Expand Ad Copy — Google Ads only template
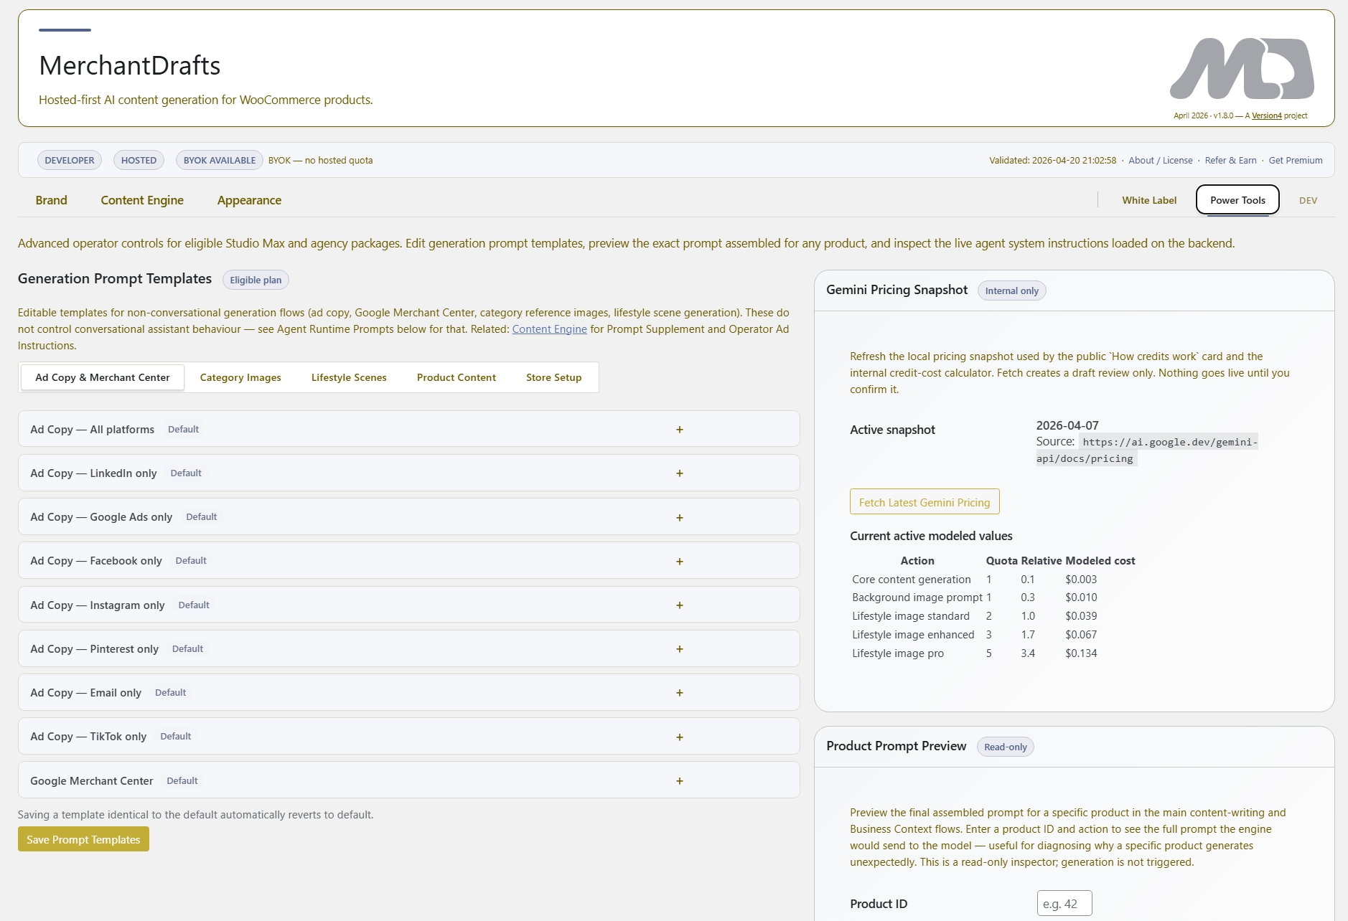The image size is (1348, 921). 408,516
